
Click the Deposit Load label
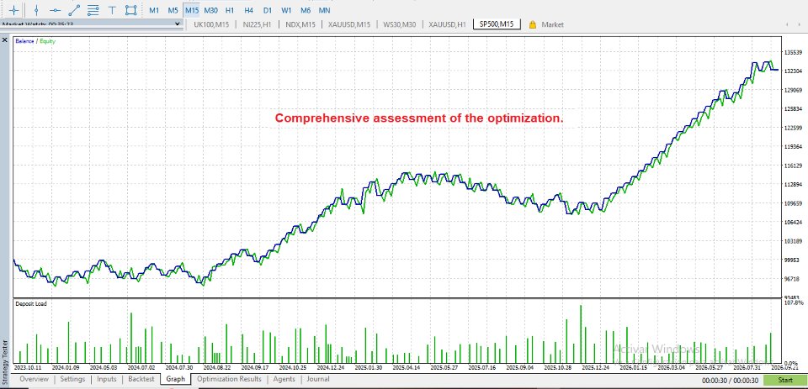point(31,304)
